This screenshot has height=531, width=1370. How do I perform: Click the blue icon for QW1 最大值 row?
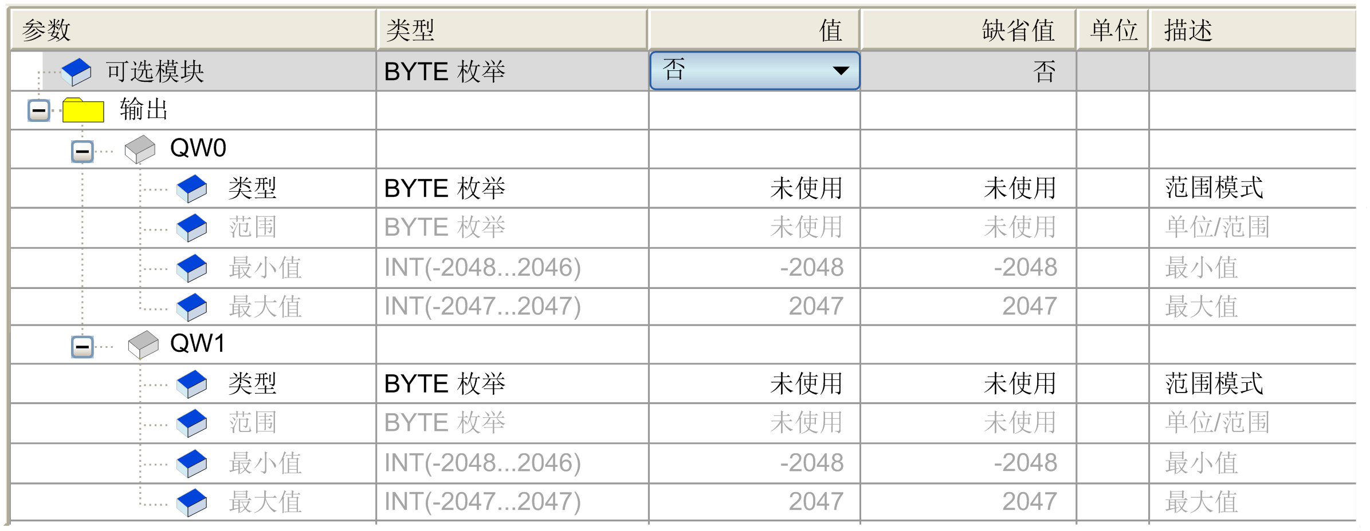(192, 502)
